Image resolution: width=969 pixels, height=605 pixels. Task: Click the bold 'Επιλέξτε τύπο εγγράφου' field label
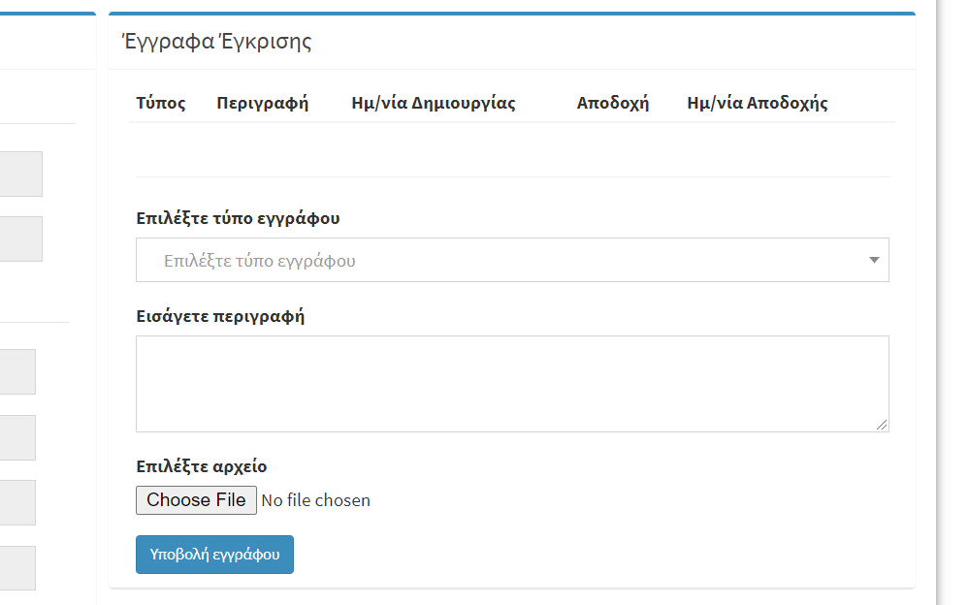coord(238,218)
